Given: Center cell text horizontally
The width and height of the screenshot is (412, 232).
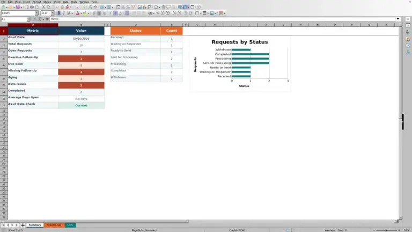Looking at the screenshot, I should pyautogui.click(x=99, y=13).
